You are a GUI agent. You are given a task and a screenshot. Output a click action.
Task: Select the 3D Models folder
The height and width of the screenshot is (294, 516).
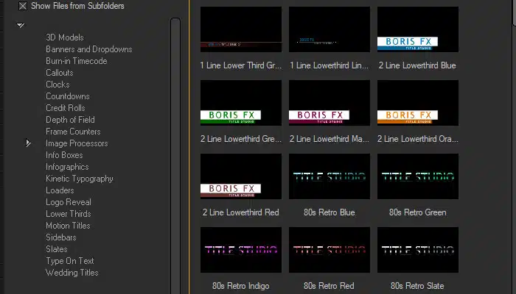click(65, 37)
